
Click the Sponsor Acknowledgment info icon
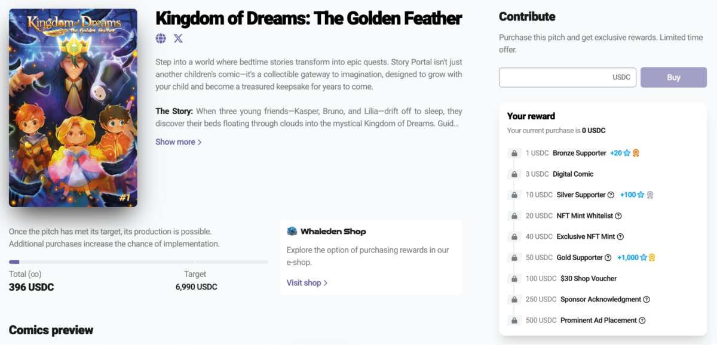646,300
